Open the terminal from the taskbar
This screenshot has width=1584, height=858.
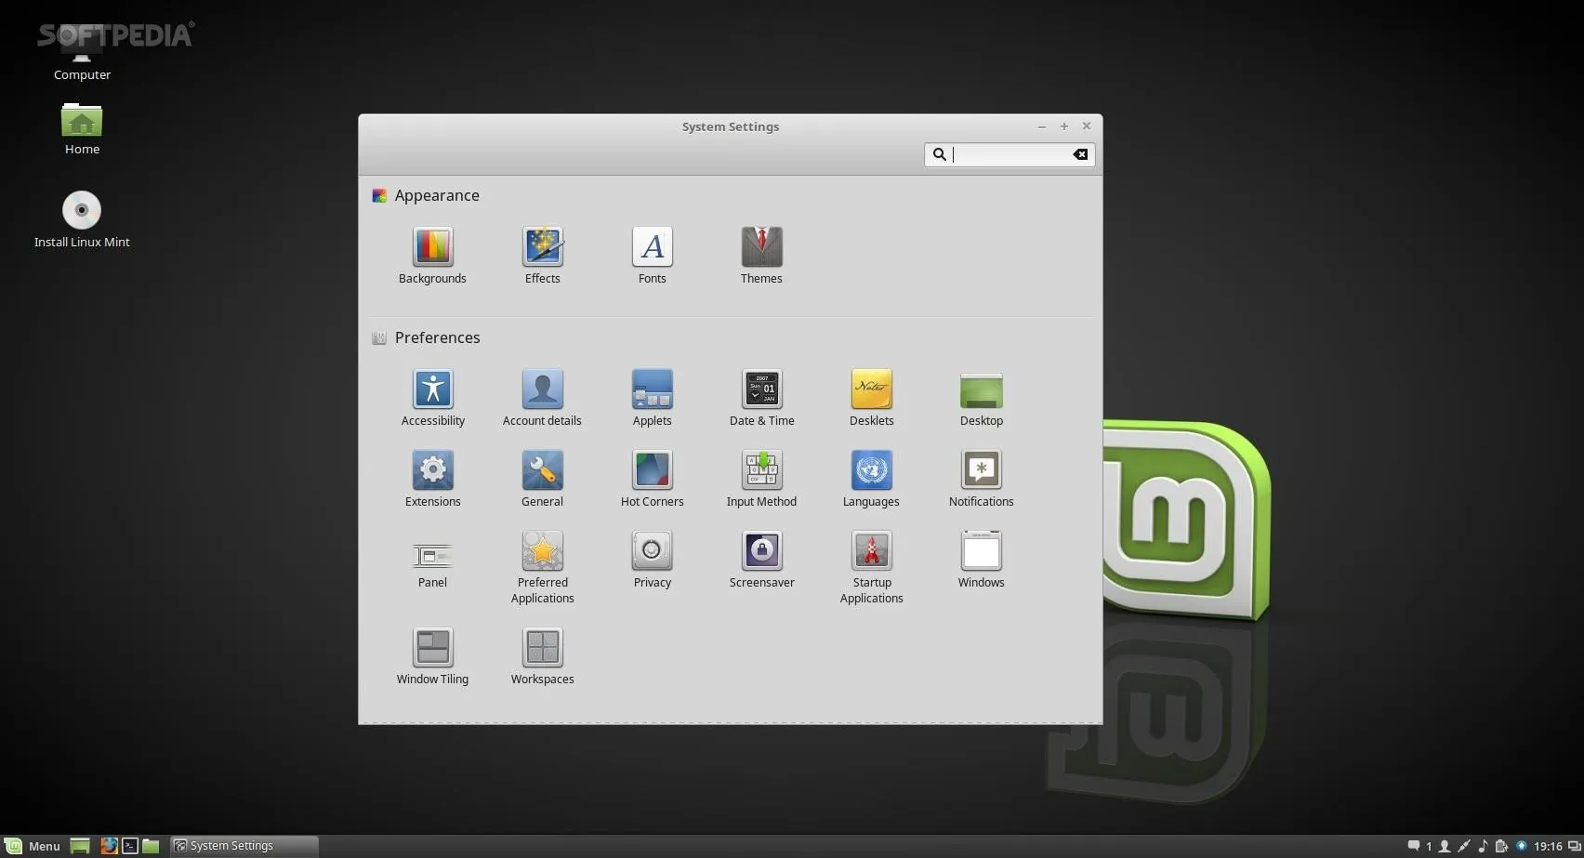click(130, 846)
